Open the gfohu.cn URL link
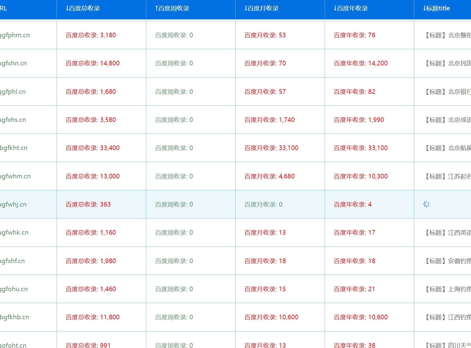471x348 pixels. click(x=14, y=289)
